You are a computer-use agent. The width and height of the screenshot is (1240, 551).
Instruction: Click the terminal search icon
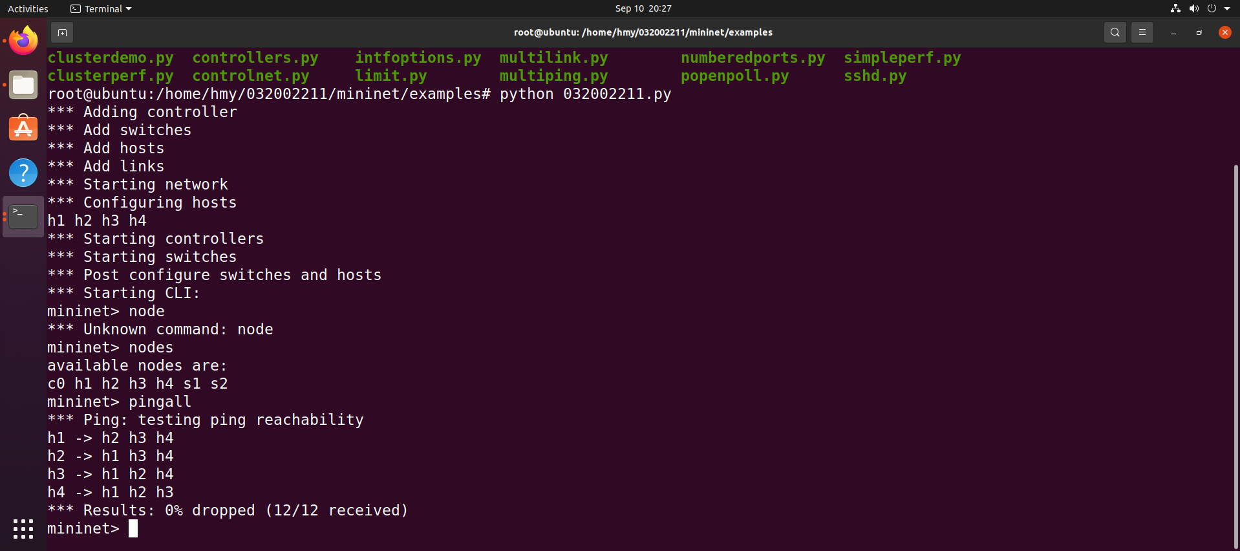pyautogui.click(x=1115, y=32)
